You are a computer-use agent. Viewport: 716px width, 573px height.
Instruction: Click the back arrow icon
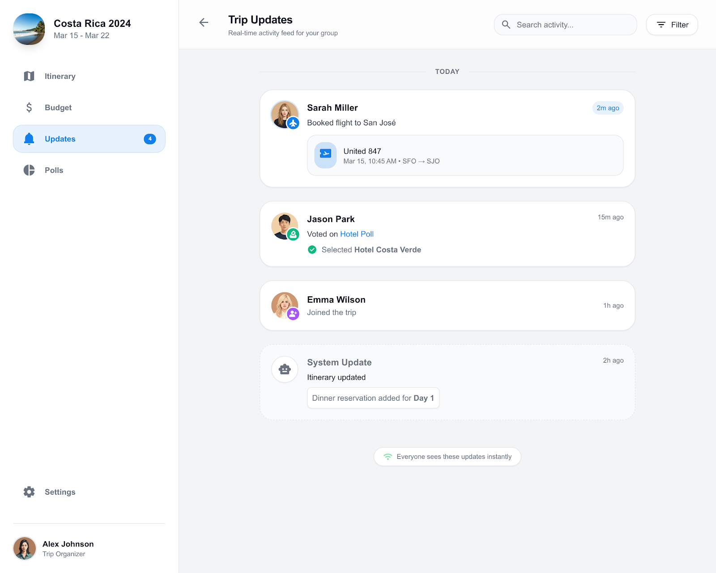click(204, 22)
